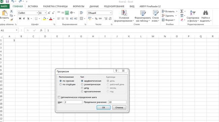Screen dimensions: 219x122
Task: Open the ФАЙЛ tab
Action: click(x=4, y=6)
